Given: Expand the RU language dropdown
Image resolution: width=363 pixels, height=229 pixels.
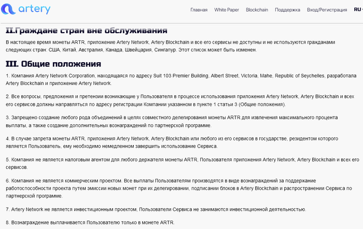Looking at the screenshot, I should pos(358,9).
